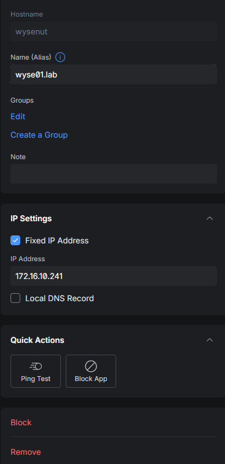Block this client device

pos(21,423)
